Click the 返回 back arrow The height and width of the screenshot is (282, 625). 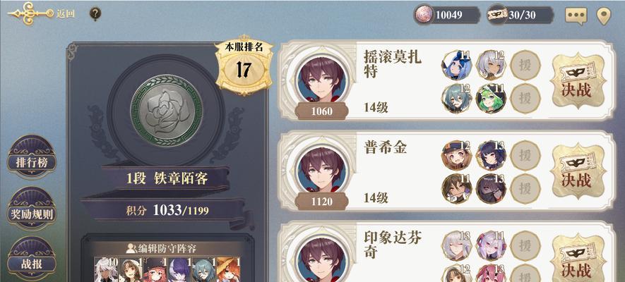(41, 13)
